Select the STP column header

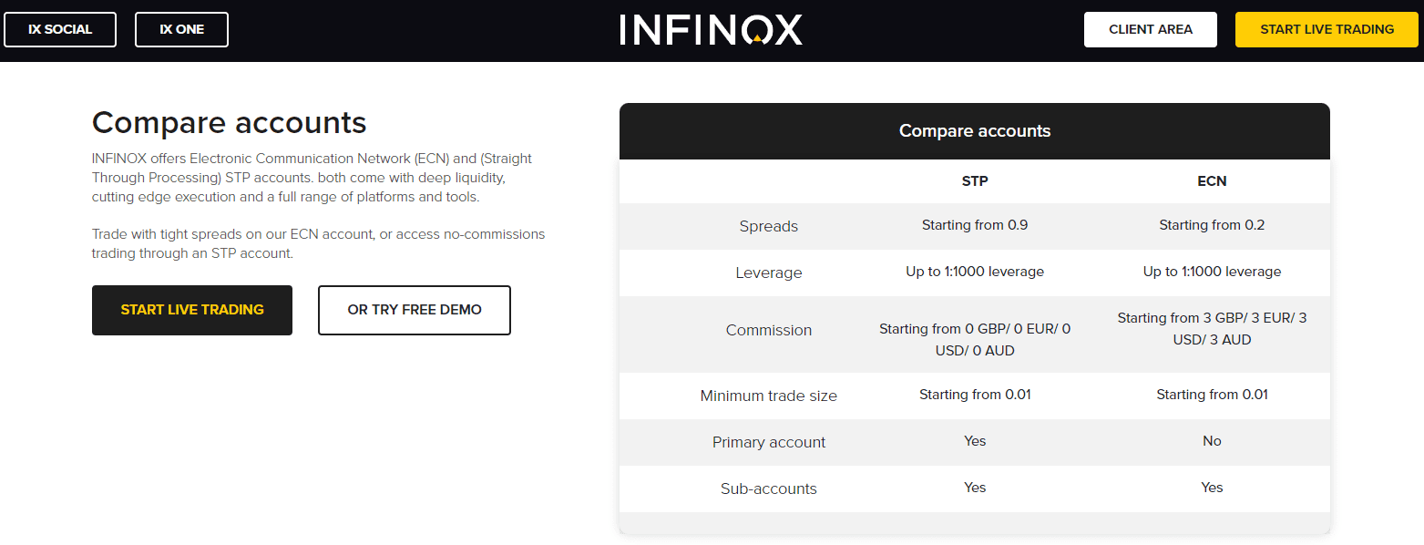pyautogui.click(x=975, y=181)
